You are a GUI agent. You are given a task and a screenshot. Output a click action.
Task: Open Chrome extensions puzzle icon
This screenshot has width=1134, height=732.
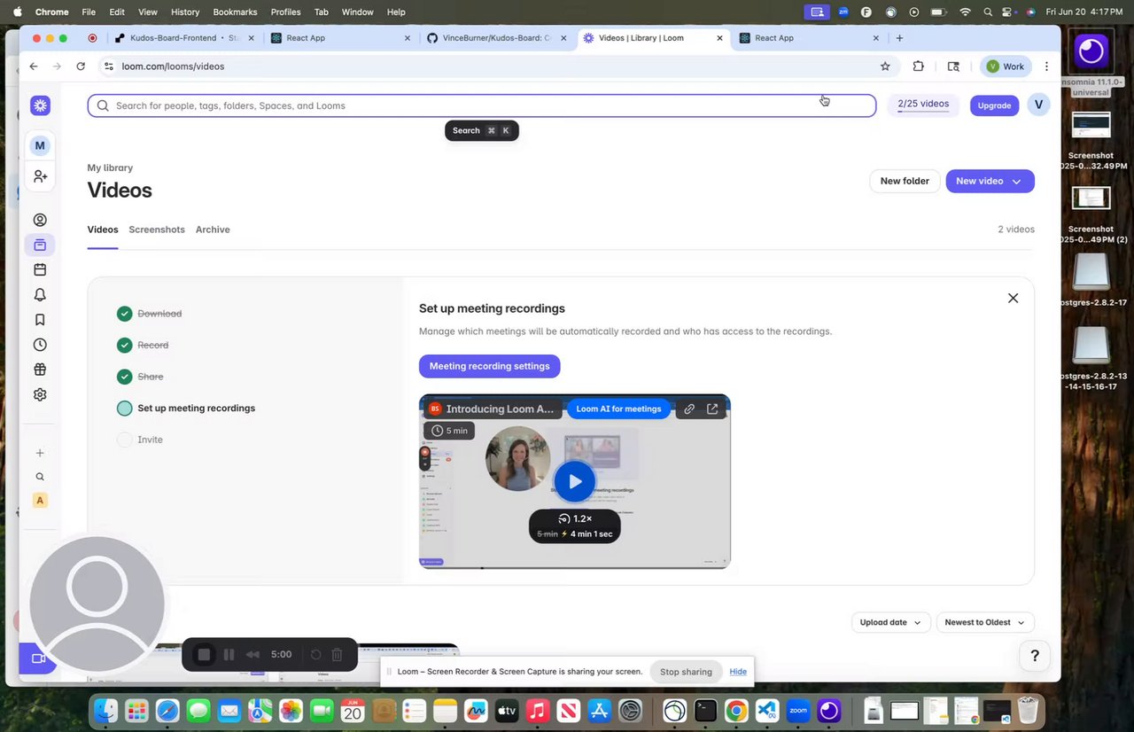click(918, 66)
